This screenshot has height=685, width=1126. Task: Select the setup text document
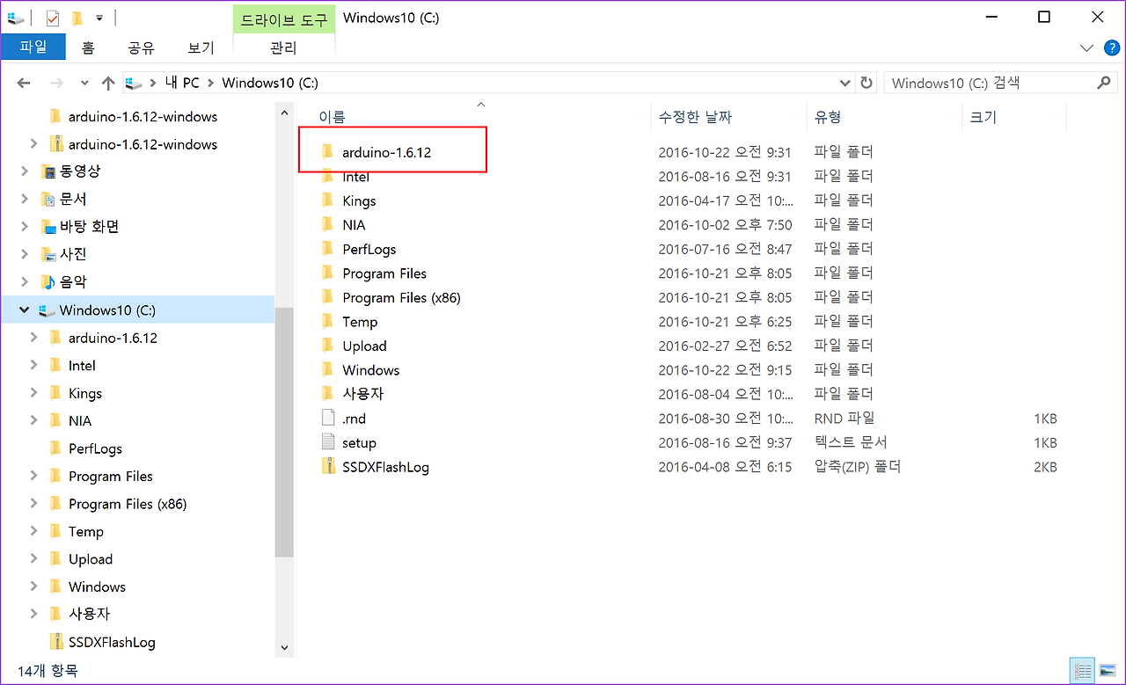pyautogui.click(x=359, y=442)
